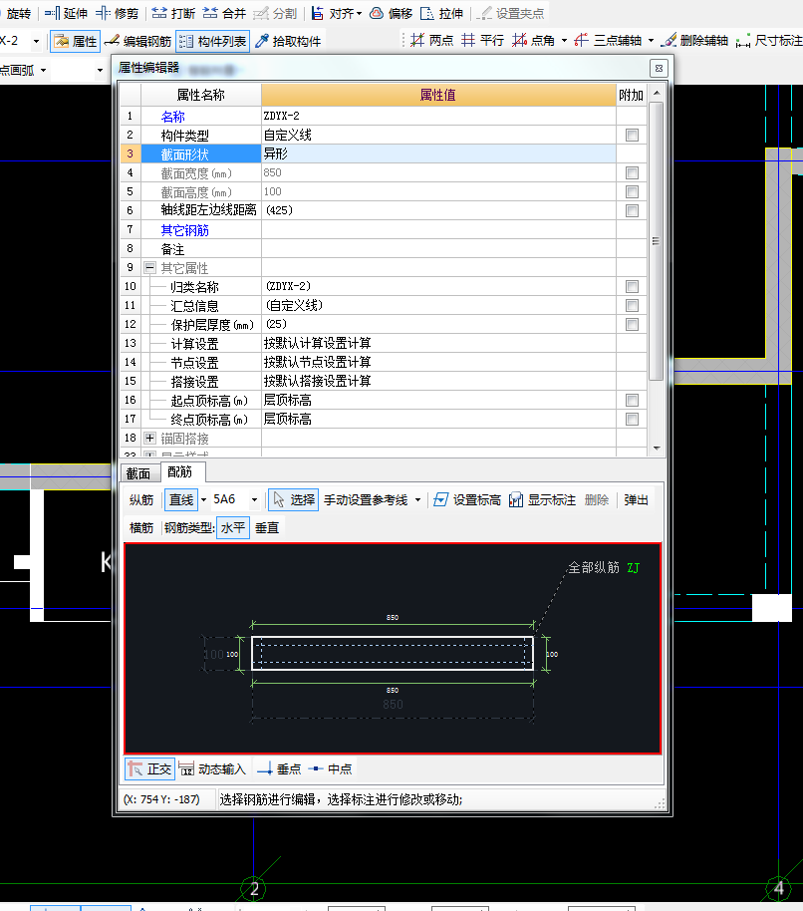This screenshot has width=803, height=911.
Task: Select the 偏移 (Offset) tool
Action: (392, 13)
